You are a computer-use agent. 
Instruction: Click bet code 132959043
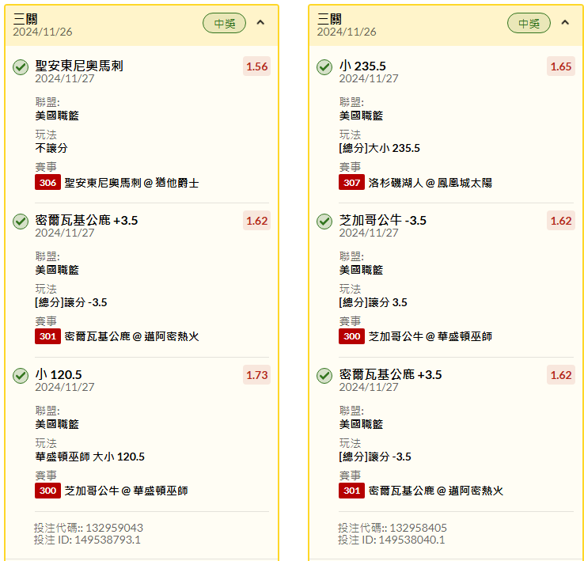pyautogui.click(x=114, y=528)
